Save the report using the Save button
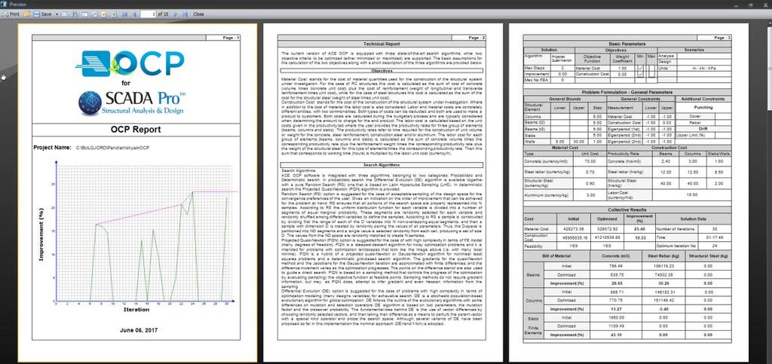The width and height of the screenshot is (772, 364). pyautogui.click(x=42, y=14)
